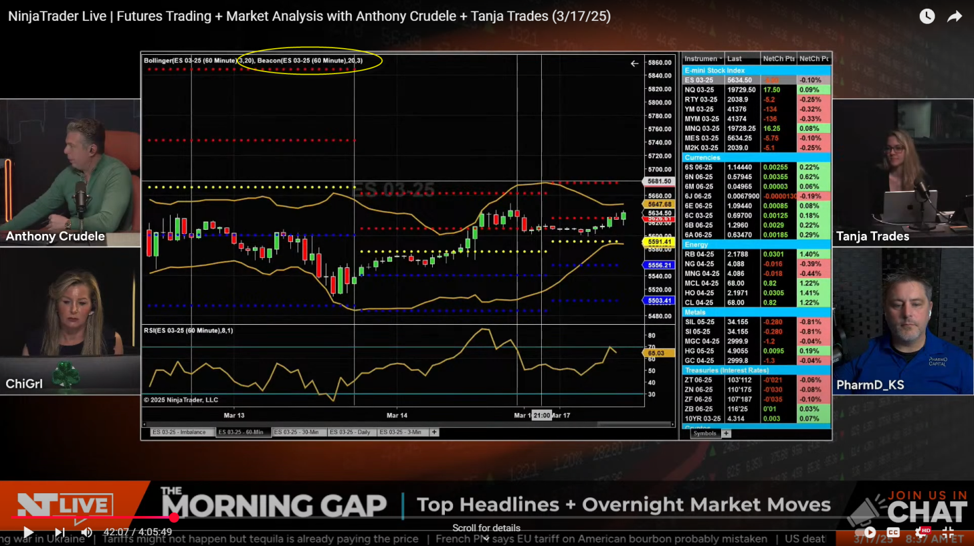Click the 5681.50 price marker on axis

coord(659,181)
